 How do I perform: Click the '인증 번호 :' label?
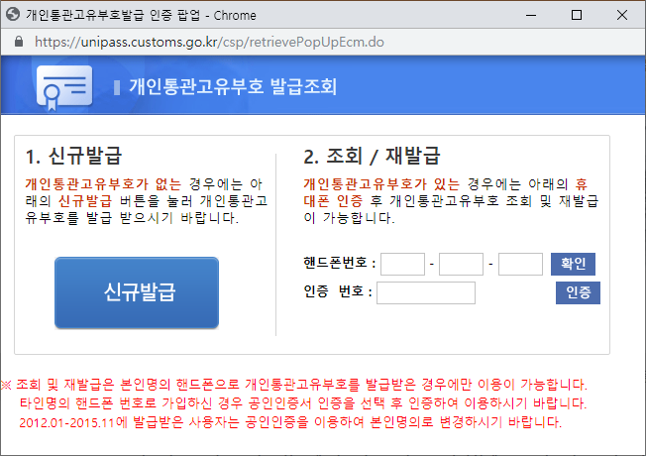coord(338,291)
